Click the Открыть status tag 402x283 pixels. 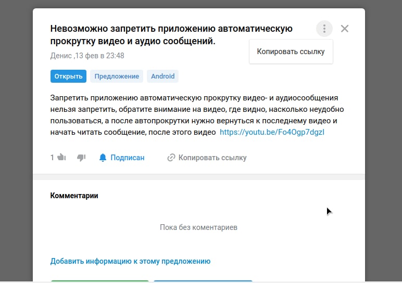[68, 76]
